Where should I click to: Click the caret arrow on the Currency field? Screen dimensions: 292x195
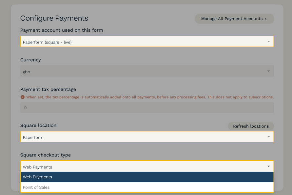268,71
